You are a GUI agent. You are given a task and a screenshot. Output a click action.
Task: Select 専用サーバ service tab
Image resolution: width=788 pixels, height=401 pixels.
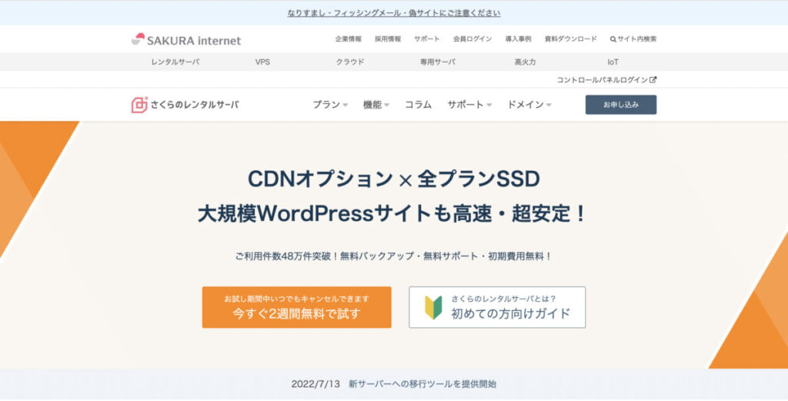tap(438, 62)
